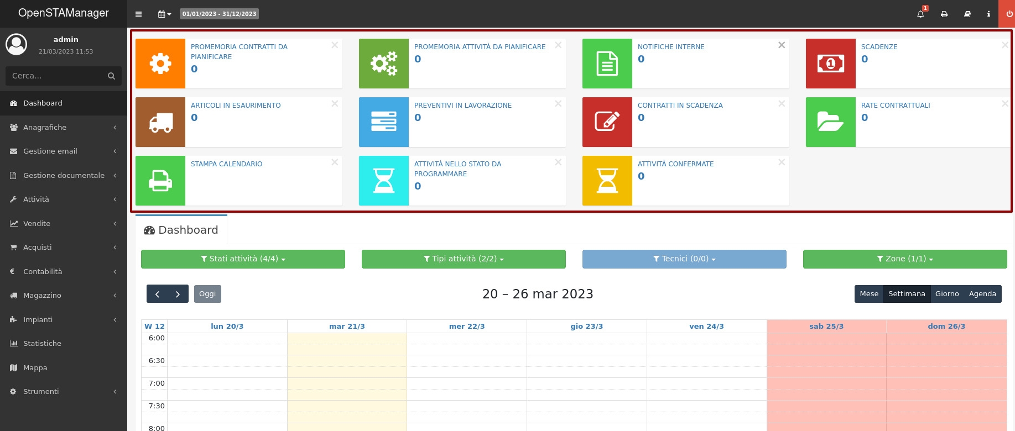Switch to Giorno calendar view
1015x431 pixels.
pos(946,294)
